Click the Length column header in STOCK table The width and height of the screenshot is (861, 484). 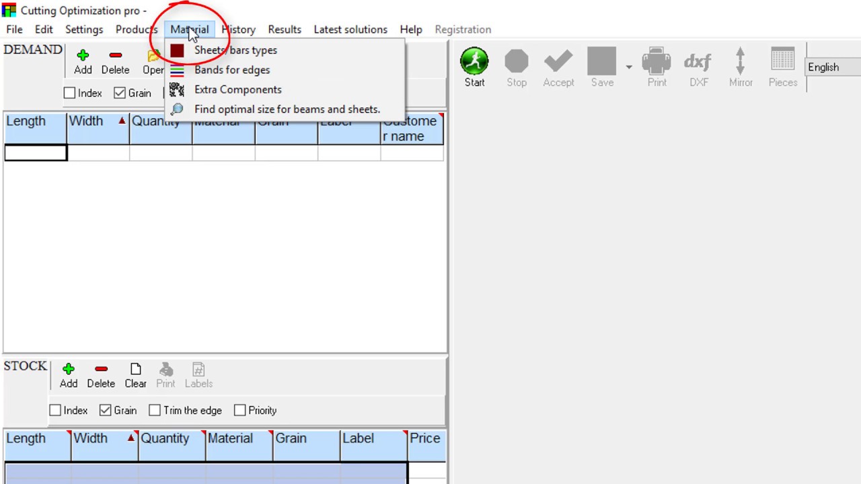click(x=37, y=445)
